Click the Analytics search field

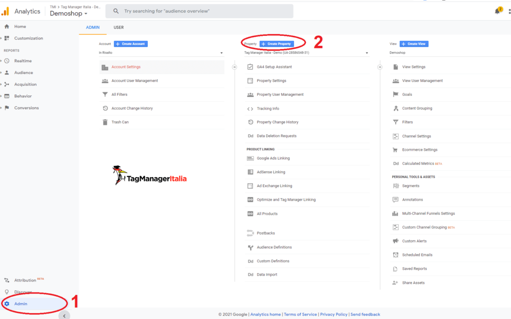coord(200,11)
